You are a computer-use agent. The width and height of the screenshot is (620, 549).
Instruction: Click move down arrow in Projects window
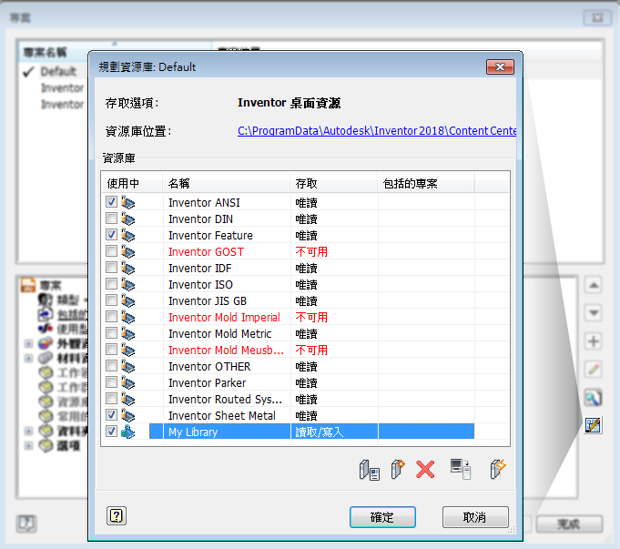pyautogui.click(x=593, y=313)
